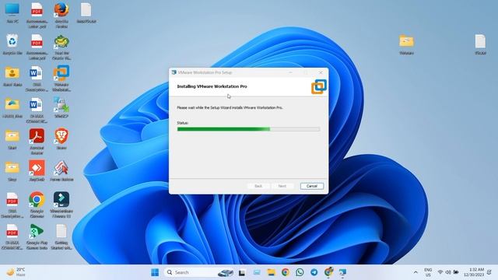Select the Mozilla Firefox desktop shortcut

[x=61, y=16]
